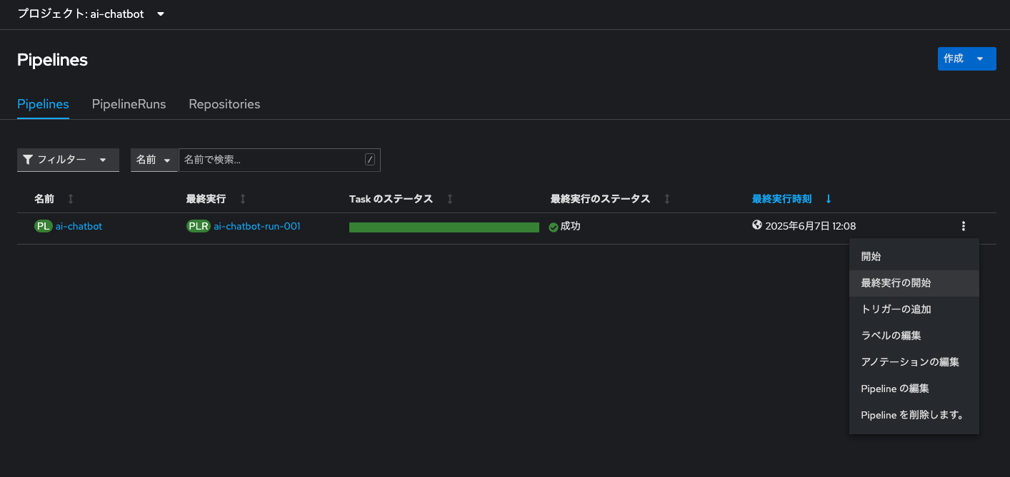This screenshot has width=1010, height=477.
Task: Click the sort arrows next to 最終実行 column
Action: pyautogui.click(x=243, y=199)
